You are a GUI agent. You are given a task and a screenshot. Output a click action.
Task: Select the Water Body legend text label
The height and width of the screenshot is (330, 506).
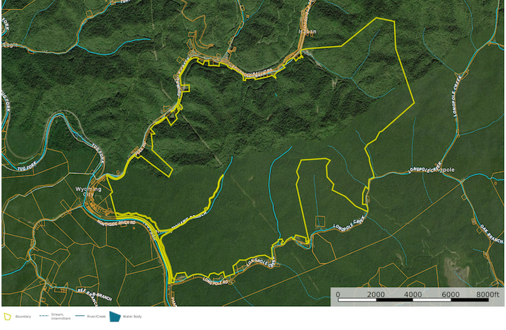(x=131, y=317)
